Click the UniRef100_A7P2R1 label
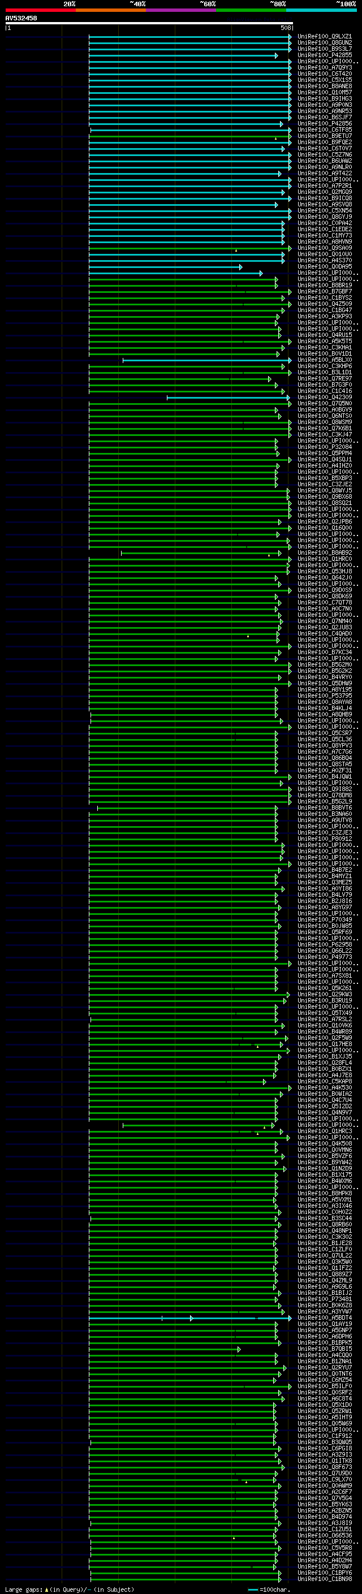The image size is (362, 1594). pyautogui.click(x=324, y=185)
